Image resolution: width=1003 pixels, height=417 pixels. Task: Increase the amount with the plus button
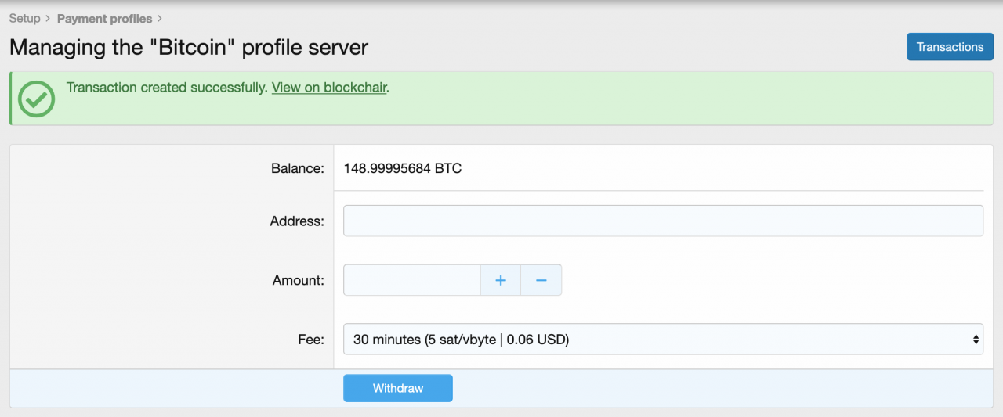501,280
